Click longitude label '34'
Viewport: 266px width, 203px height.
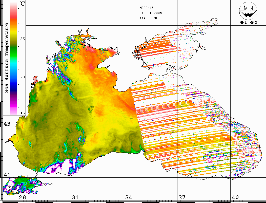[x=129, y=197]
